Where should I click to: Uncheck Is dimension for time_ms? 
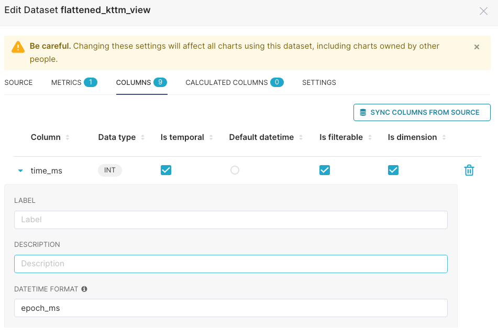[393, 170]
